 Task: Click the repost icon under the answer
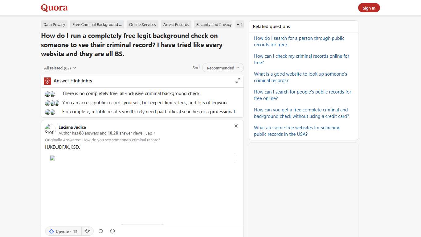(x=112, y=231)
